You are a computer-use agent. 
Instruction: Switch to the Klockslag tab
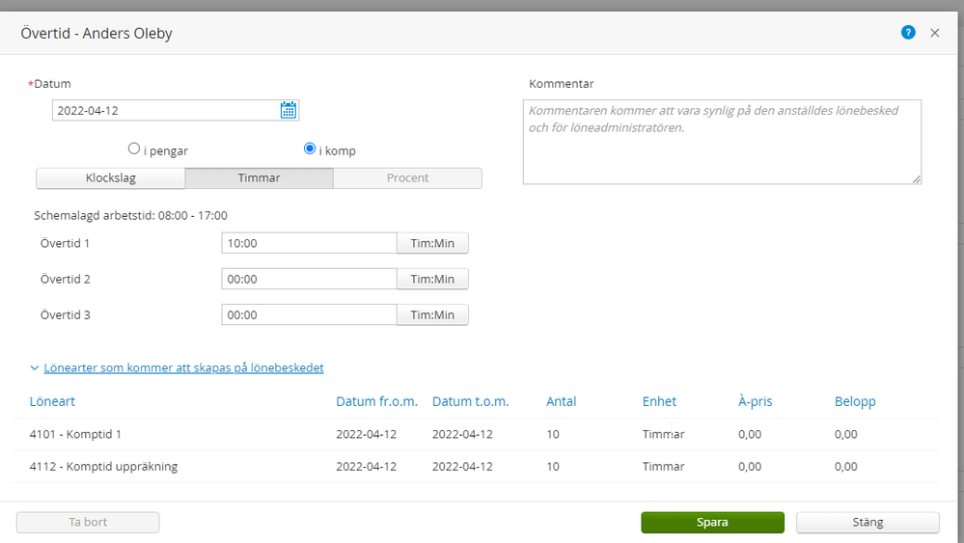[x=110, y=178]
